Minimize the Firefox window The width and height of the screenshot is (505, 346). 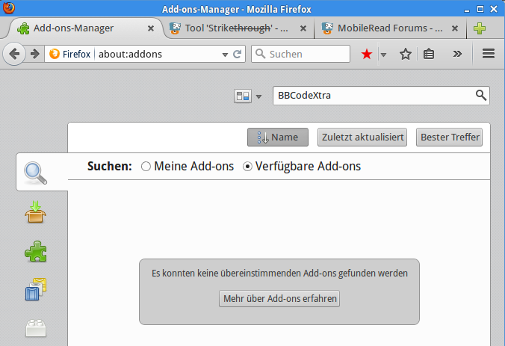(467, 10)
